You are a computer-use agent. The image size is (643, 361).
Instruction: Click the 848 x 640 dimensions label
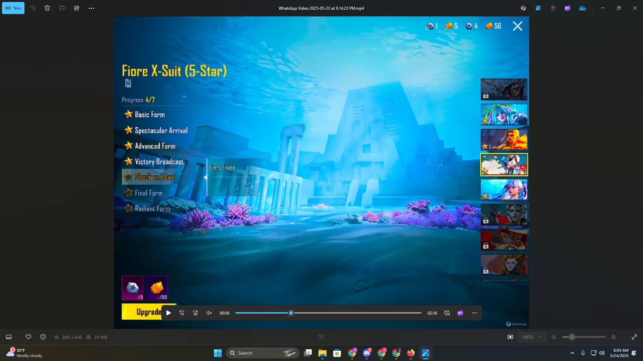tap(72, 337)
